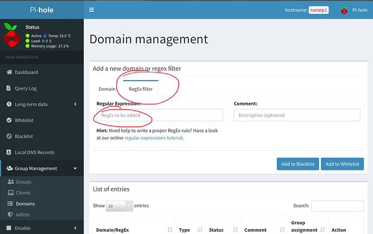Focus the Search entries input field
Image resolution: width=373 pixels, height=234 pixels.
pos(337,206)
